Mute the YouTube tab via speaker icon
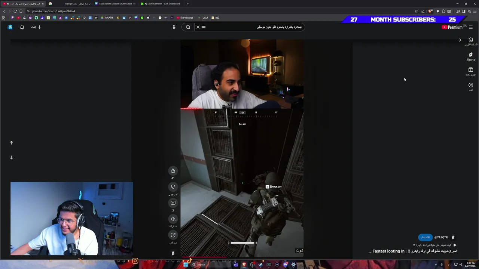 tap(8, 4)
